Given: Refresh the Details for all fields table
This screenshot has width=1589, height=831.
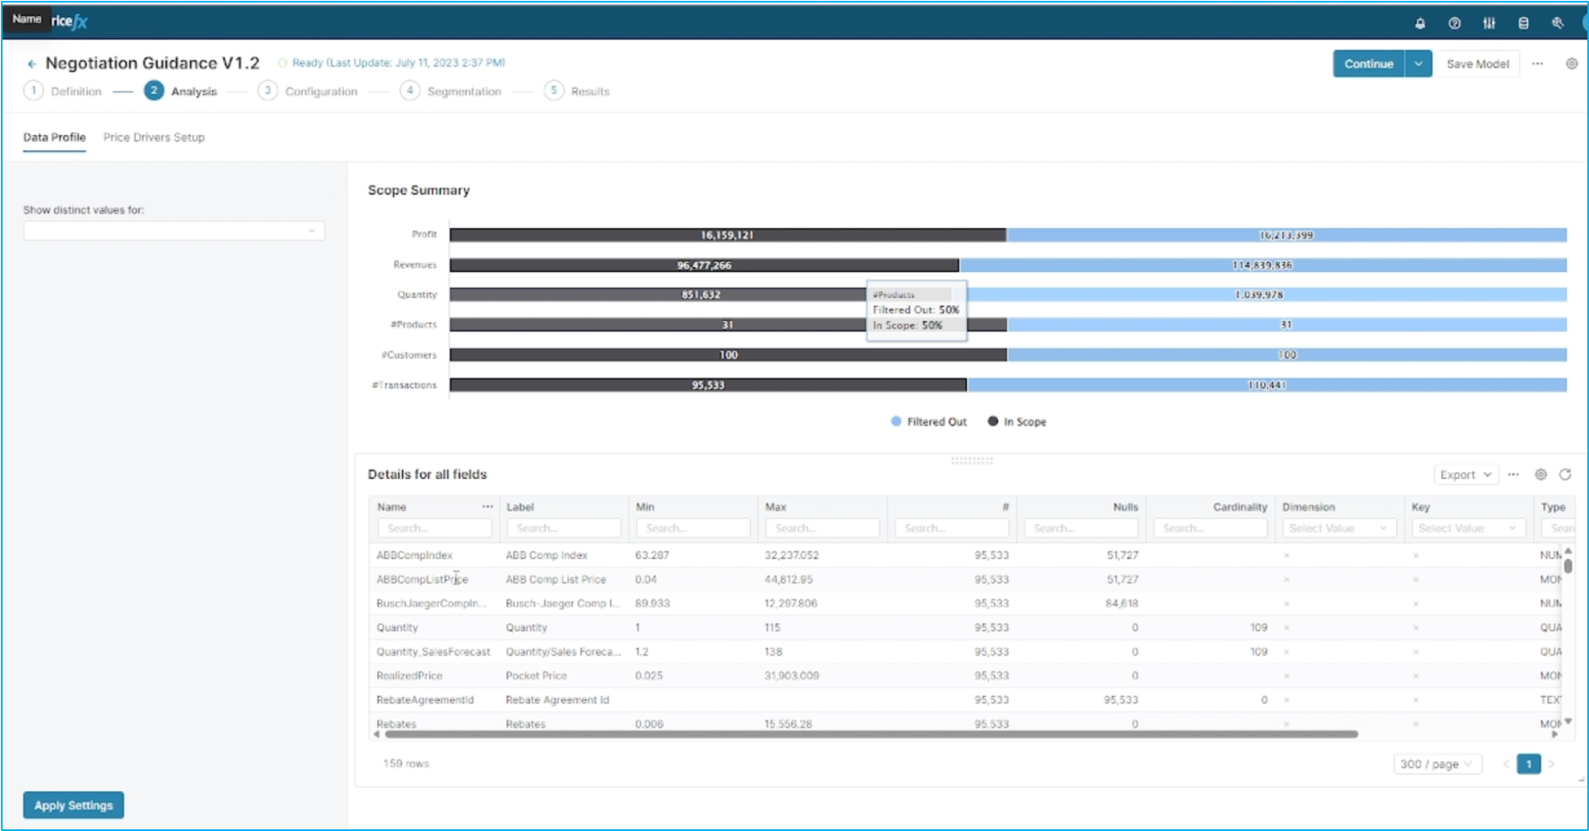Looking at the screenshot, I should pos(1564,475).
